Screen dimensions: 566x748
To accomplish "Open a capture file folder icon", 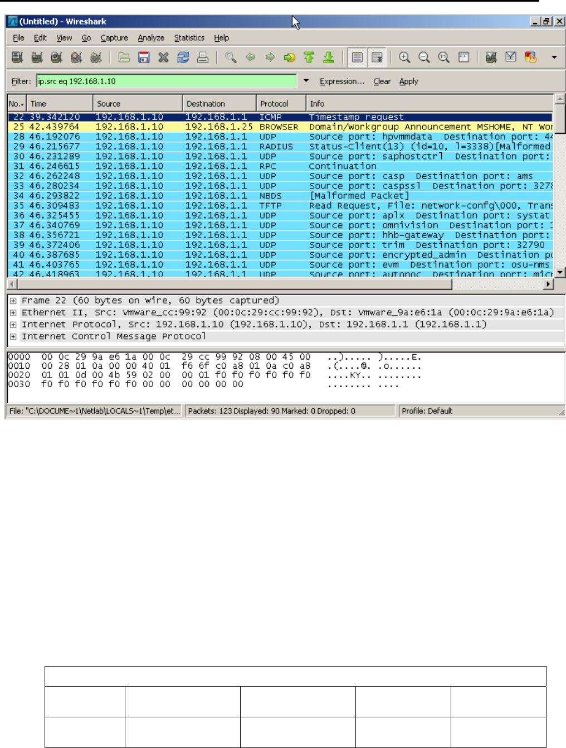I will pos(124,57).
